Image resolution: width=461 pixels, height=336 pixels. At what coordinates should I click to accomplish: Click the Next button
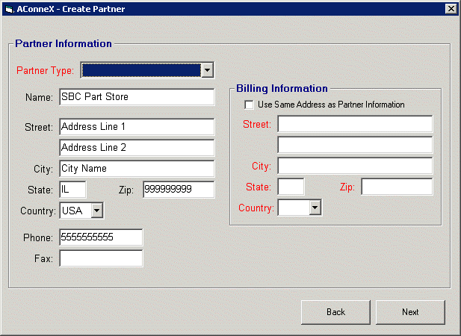click(x=410, y=312)
